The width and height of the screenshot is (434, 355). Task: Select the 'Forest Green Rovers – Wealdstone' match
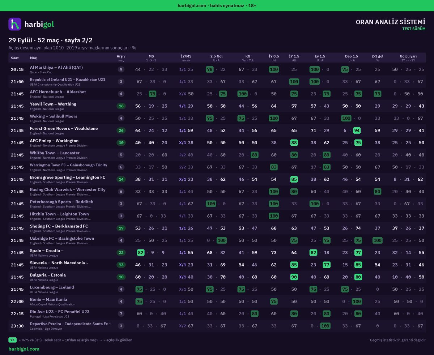tap(64, 128)
